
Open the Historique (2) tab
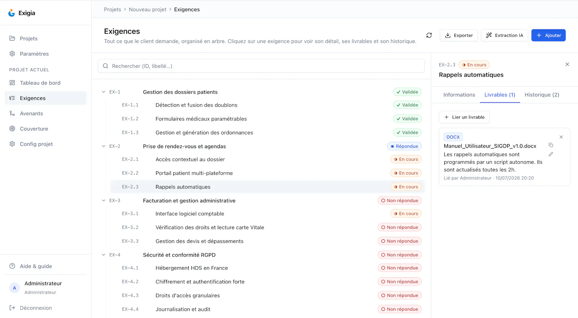[542, 95]
